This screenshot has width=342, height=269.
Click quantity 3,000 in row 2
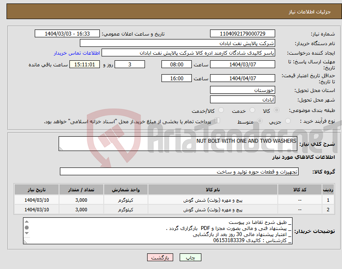(x=81, y=210)
